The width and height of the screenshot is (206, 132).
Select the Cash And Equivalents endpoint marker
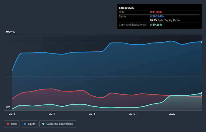pyautogui.click(x=202, y=93)
